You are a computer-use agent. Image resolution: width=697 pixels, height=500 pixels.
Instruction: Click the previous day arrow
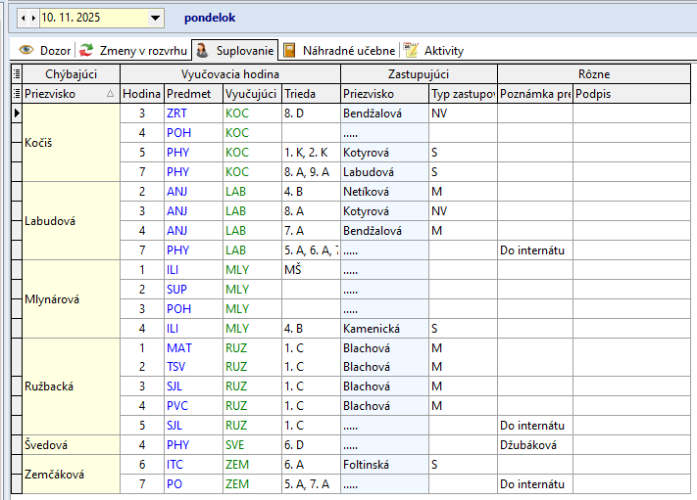click(23, 18)
